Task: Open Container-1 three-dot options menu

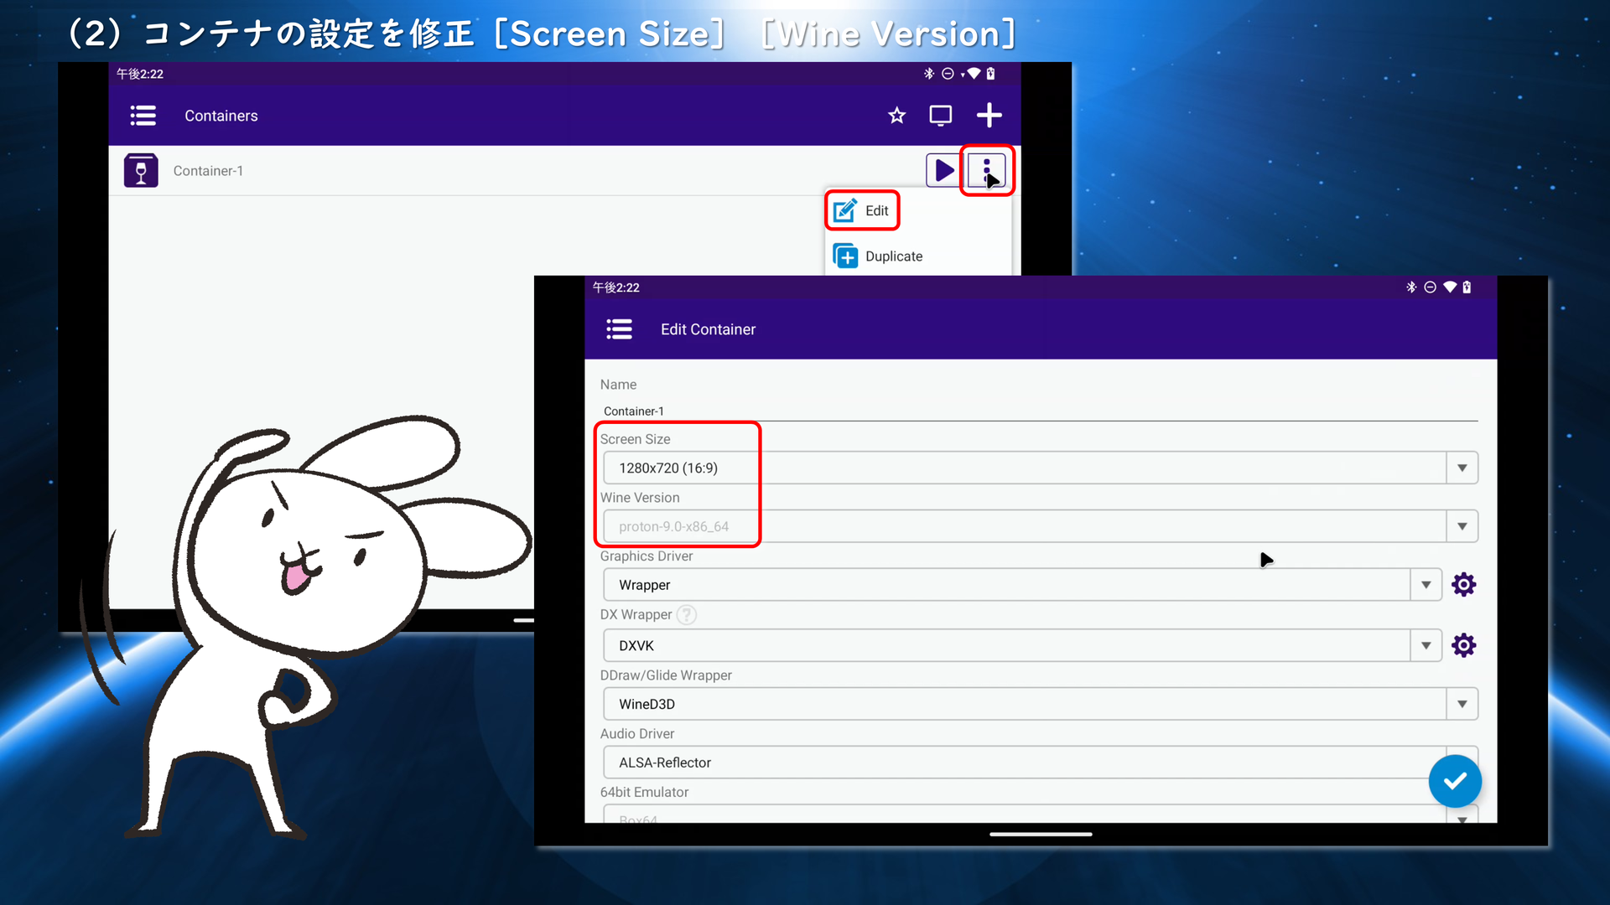Action: 986,171
